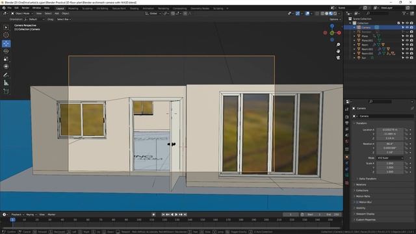The image size is (416, 234).
Task: Open Output properties tab
Action: pos(346,123)
